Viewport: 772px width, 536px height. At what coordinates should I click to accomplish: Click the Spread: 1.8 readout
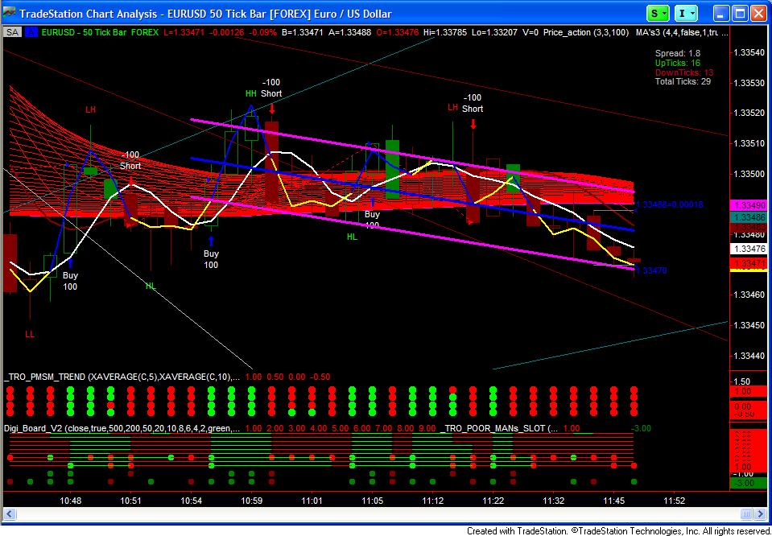tap(678, 53)
